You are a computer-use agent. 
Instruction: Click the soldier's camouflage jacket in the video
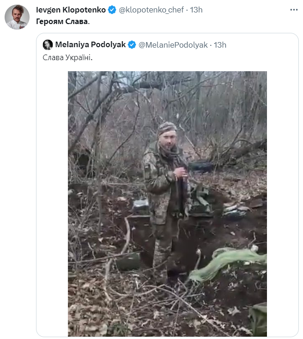click(x=159, y=180)
